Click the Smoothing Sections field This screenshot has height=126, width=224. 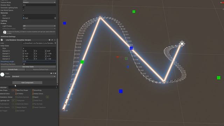(39, 64)
